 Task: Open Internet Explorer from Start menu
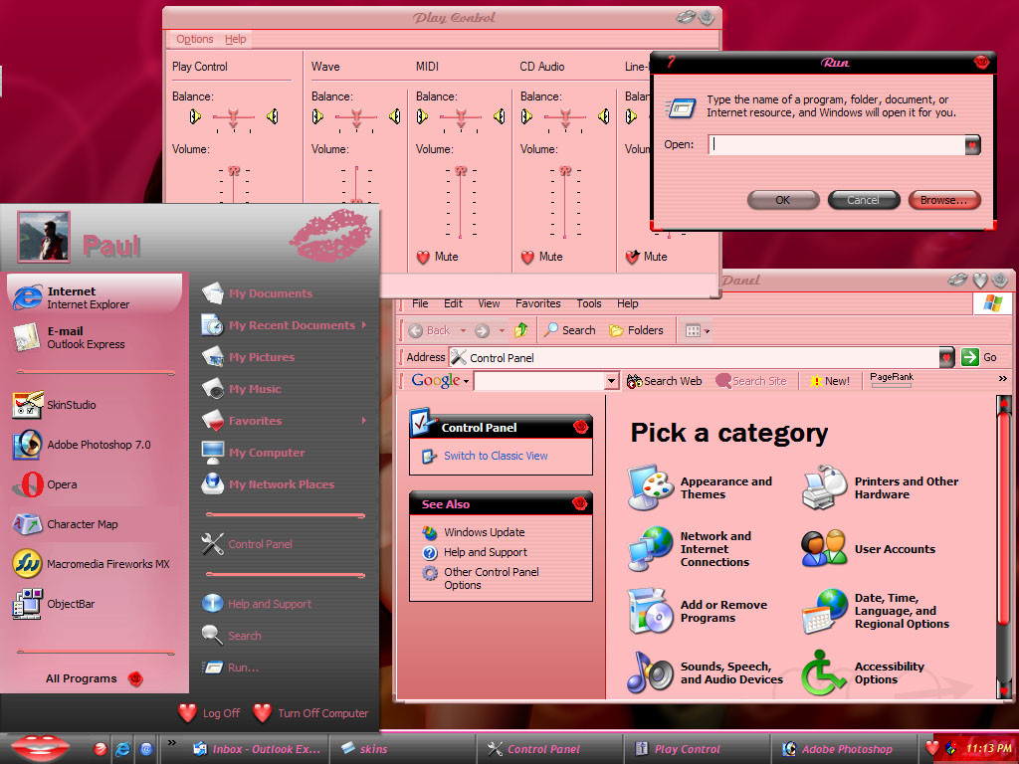[x=95, y=297]
